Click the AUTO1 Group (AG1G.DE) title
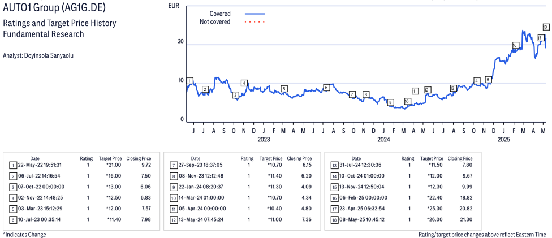This screenshot has width=552, height=238. 54,7
